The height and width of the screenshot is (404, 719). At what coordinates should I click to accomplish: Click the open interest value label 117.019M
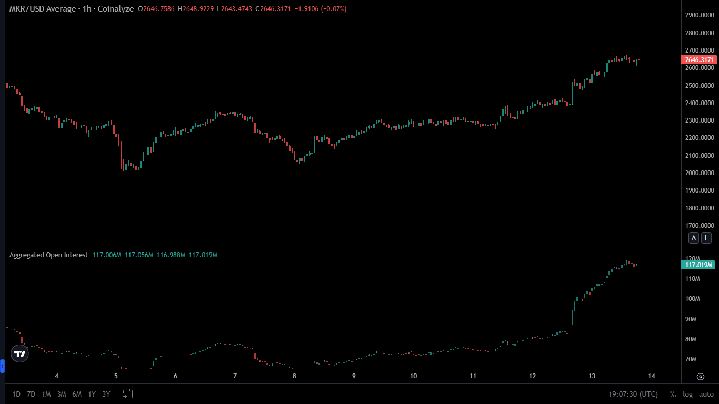[x=699, y=265]
